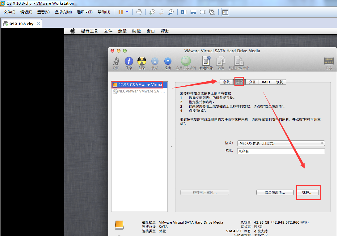This screenshot has width=337, height=236.
Task: Click the 启用日志功能 icon
Action: [x=186, y=63]
